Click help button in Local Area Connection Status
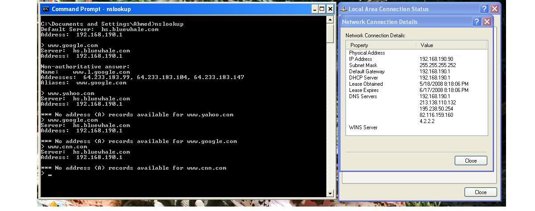This screenshot has width=535, height=211. 485,9
